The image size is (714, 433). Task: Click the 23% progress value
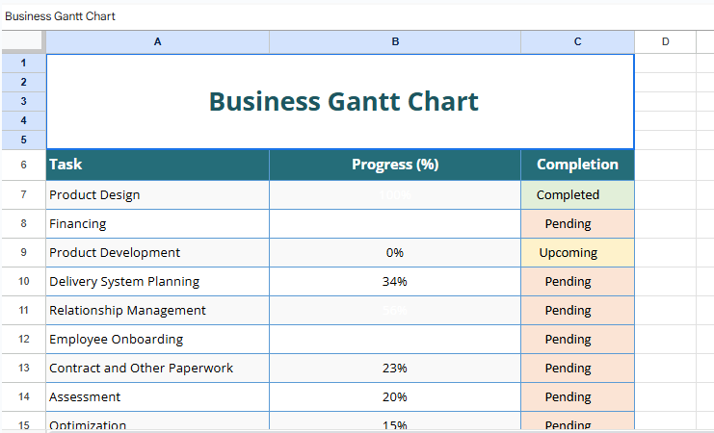(395, 369)
